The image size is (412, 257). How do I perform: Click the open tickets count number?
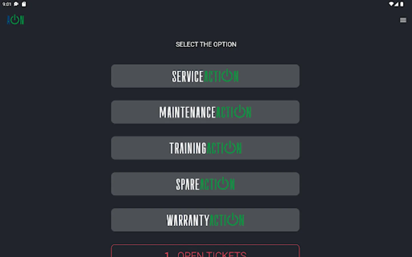[167, 254]
